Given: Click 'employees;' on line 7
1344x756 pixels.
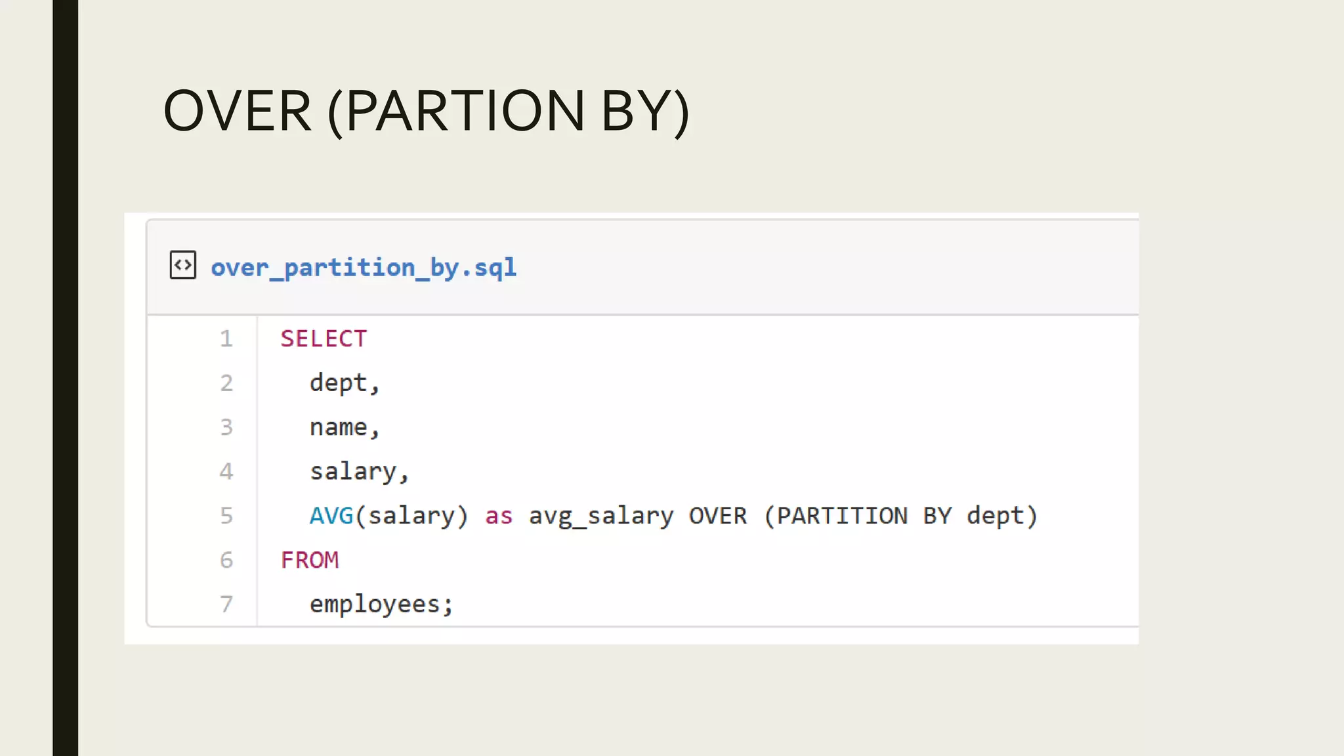Looking at the screenshot, I should click(381, 604).
